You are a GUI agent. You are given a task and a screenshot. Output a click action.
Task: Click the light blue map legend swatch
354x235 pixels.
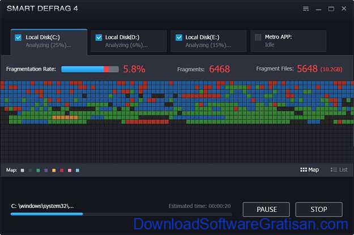click(78, 170)
